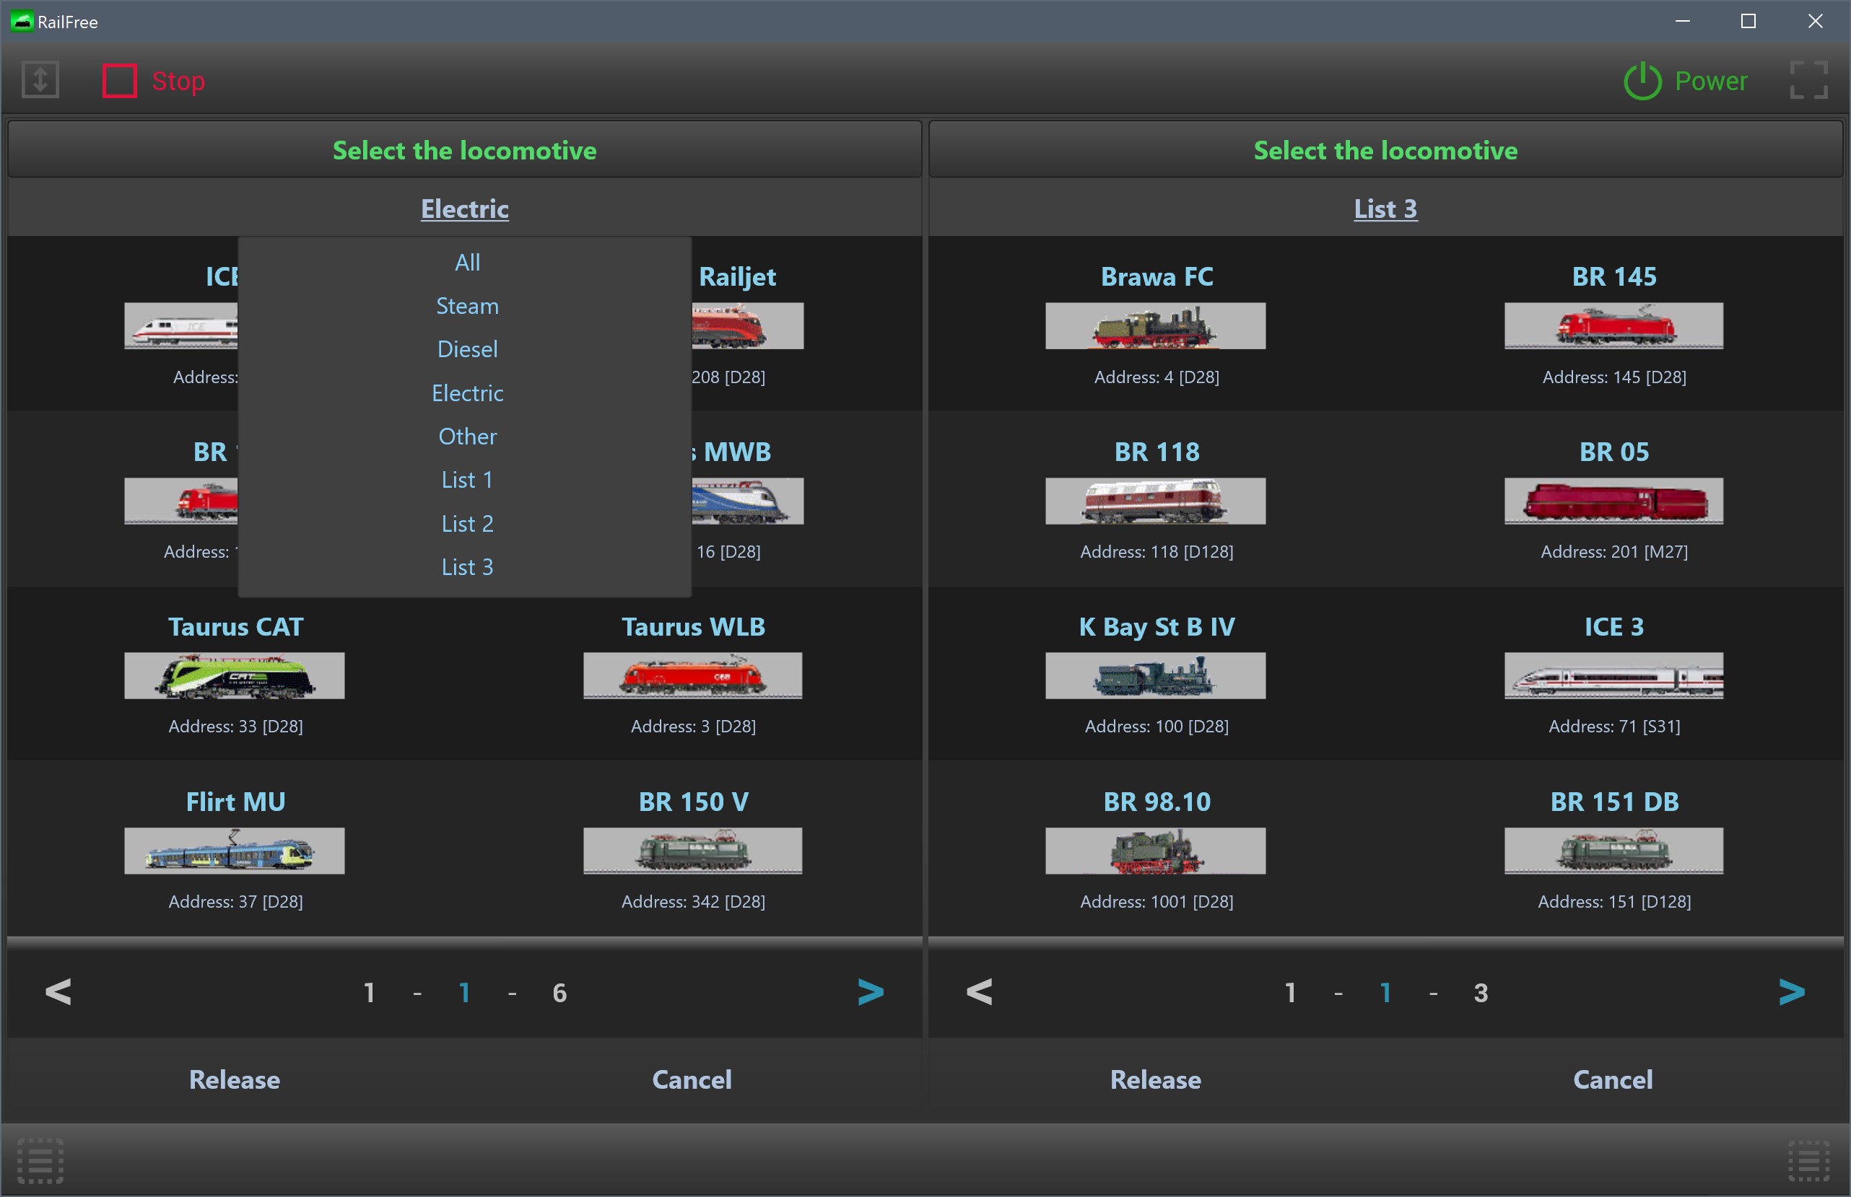Viewport: 1851px width, 1197px height.
Task: Go to previous page in left panel
Action: coord(58,992)
